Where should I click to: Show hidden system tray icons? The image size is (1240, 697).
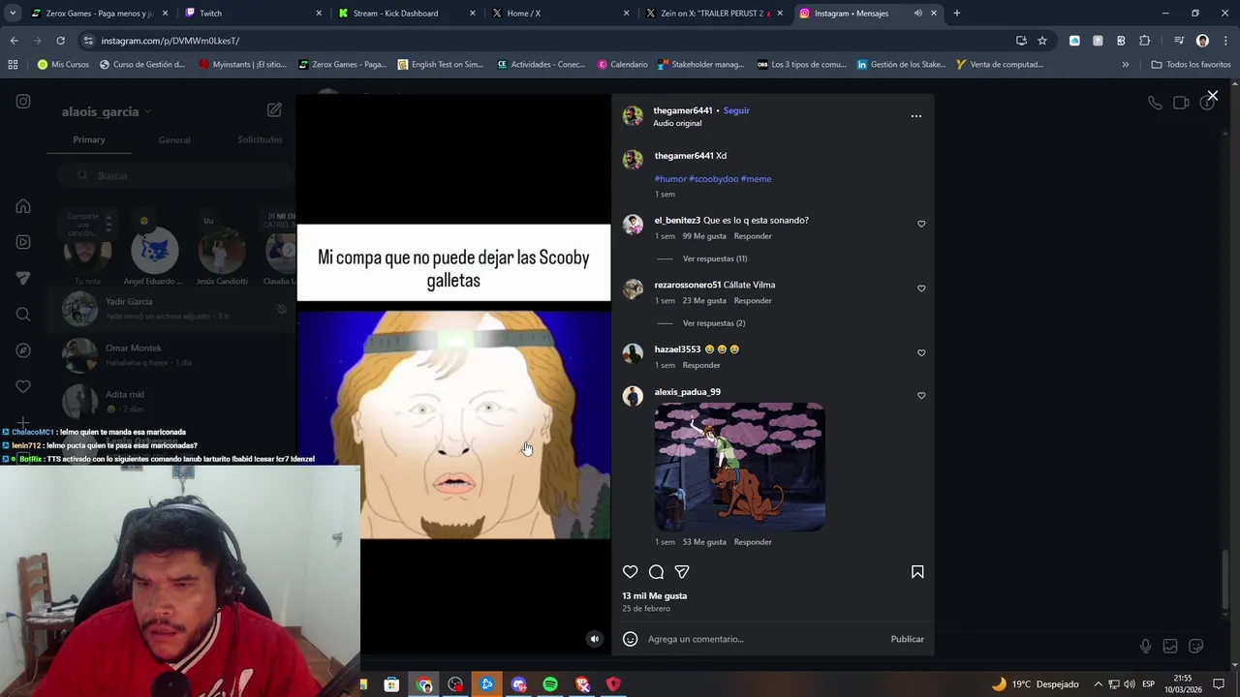[x=1098, y=684]
